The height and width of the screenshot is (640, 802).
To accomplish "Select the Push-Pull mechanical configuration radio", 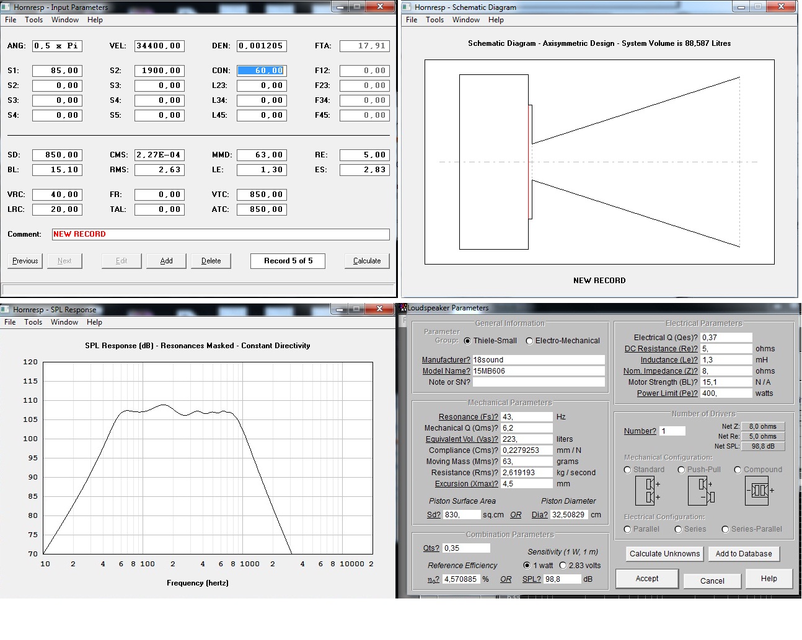I will [x=681, y=470].
